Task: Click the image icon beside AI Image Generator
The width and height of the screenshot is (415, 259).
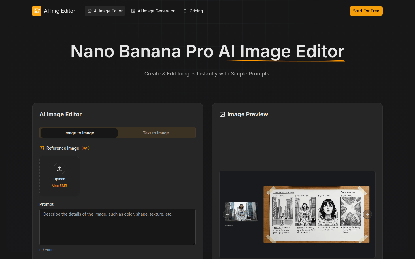Action: click(x=133, y=11)
